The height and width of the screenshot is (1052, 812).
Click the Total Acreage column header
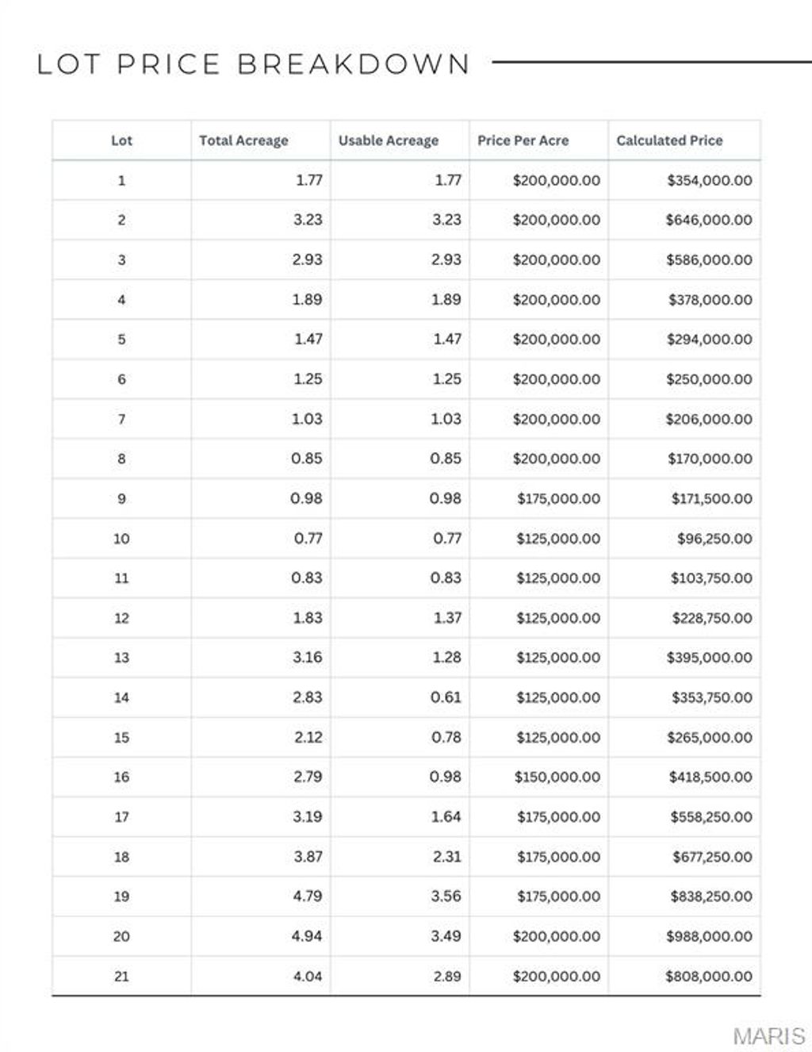pos(243,140)
